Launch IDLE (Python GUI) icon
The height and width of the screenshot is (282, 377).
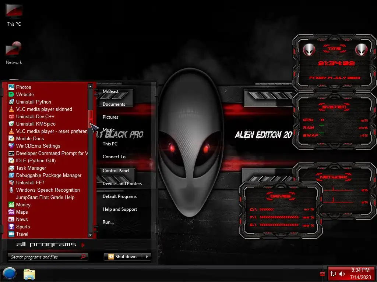pyautogui.click(x=11, y=161)
